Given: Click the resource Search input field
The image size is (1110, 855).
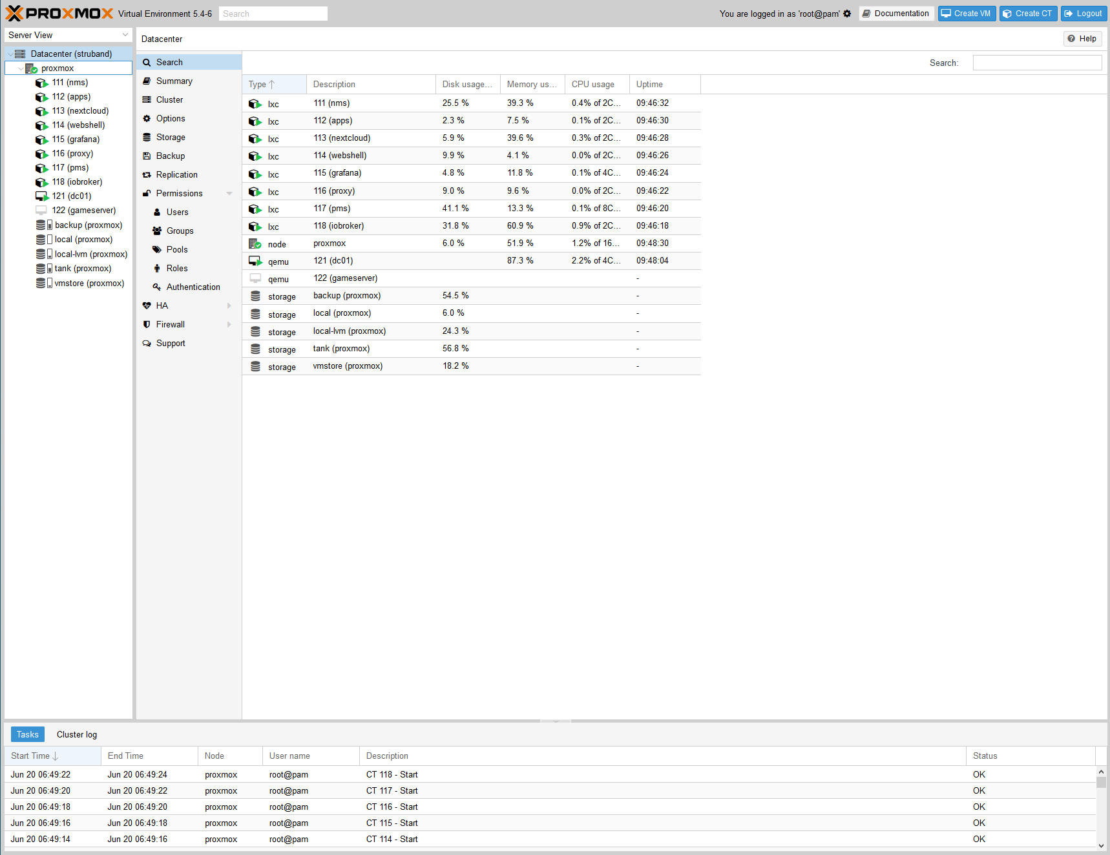Looking at the screenshot, I should (x=1036, y=63).
